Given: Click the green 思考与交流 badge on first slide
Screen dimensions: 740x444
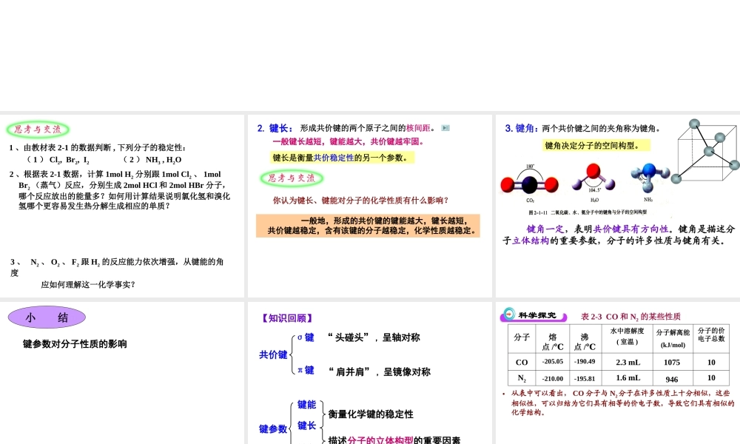Looking at the screenshot, I should coord(38,129).
